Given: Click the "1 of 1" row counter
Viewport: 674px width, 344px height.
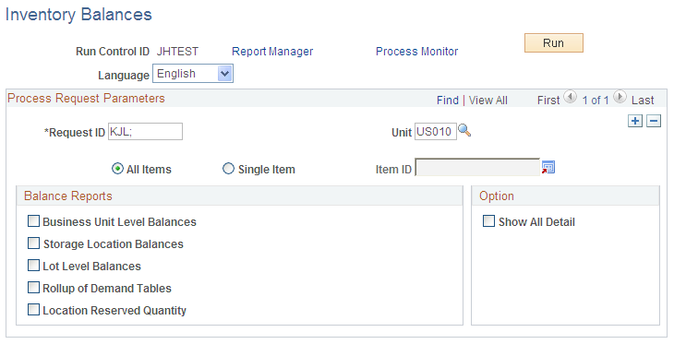Looking at the screenshot, I should [x=596, y=101].
